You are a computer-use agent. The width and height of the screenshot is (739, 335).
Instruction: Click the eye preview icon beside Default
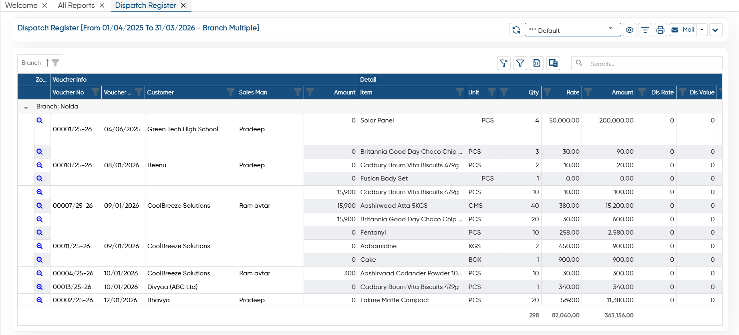pos(630,30)
